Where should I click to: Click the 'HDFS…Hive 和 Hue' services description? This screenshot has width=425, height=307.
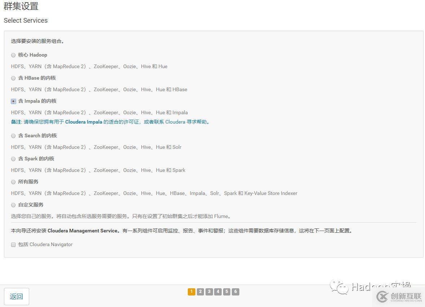[89, 66]
